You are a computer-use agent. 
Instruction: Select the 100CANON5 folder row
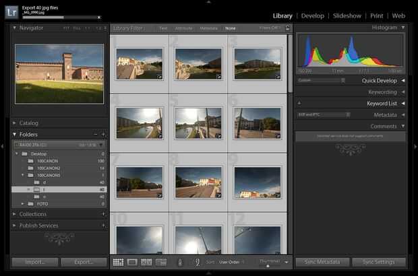coord(59,176)
